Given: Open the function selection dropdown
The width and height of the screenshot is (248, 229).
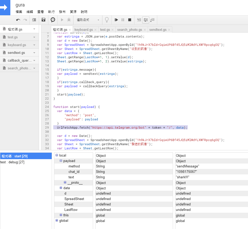Looking at the screenshot, I should click(88, 20).
